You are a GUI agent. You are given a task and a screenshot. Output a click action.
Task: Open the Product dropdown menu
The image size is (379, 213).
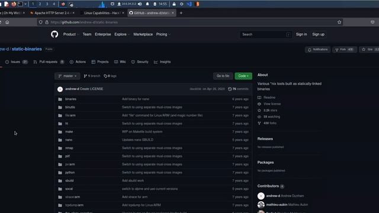(x=71, y=34)
